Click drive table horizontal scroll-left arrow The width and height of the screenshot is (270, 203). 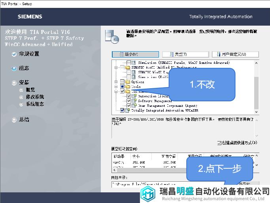[x=114, y=170]
